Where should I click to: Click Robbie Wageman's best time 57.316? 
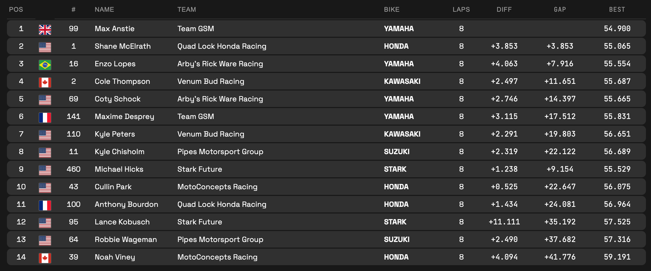point(617,240)
